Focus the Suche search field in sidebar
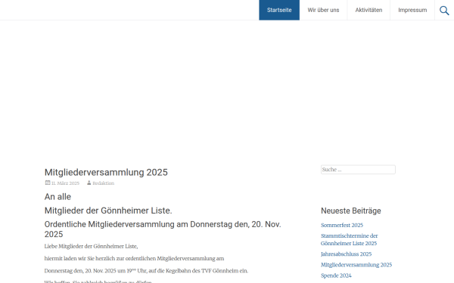The height and width of the screenshot is (283, 454). point(358,170)
